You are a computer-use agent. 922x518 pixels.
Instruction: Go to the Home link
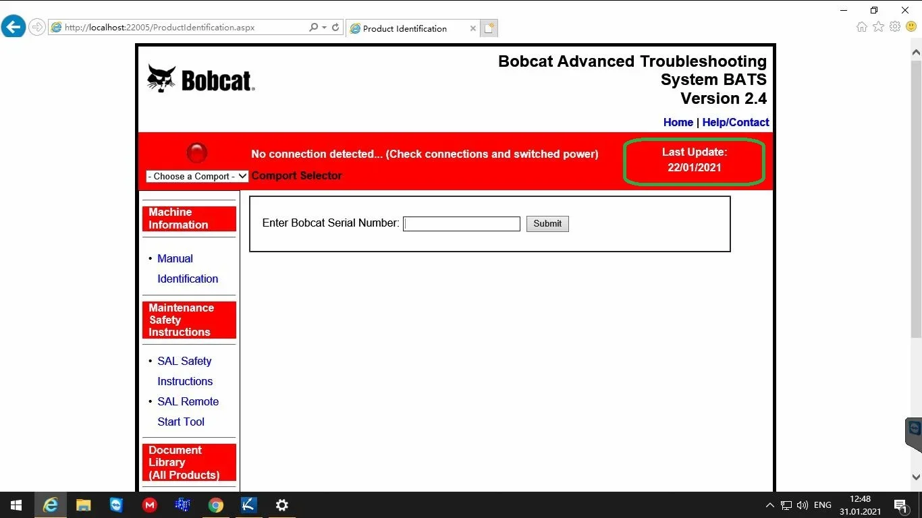tap(678, 122)
